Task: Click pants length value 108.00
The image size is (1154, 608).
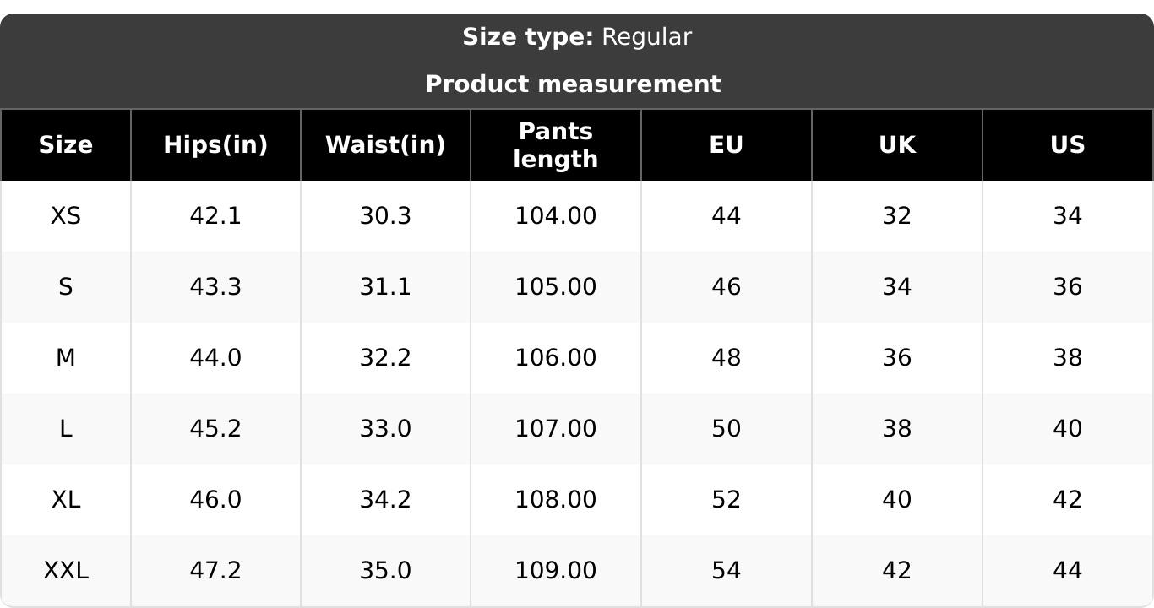Action: [x=556, y=500]
